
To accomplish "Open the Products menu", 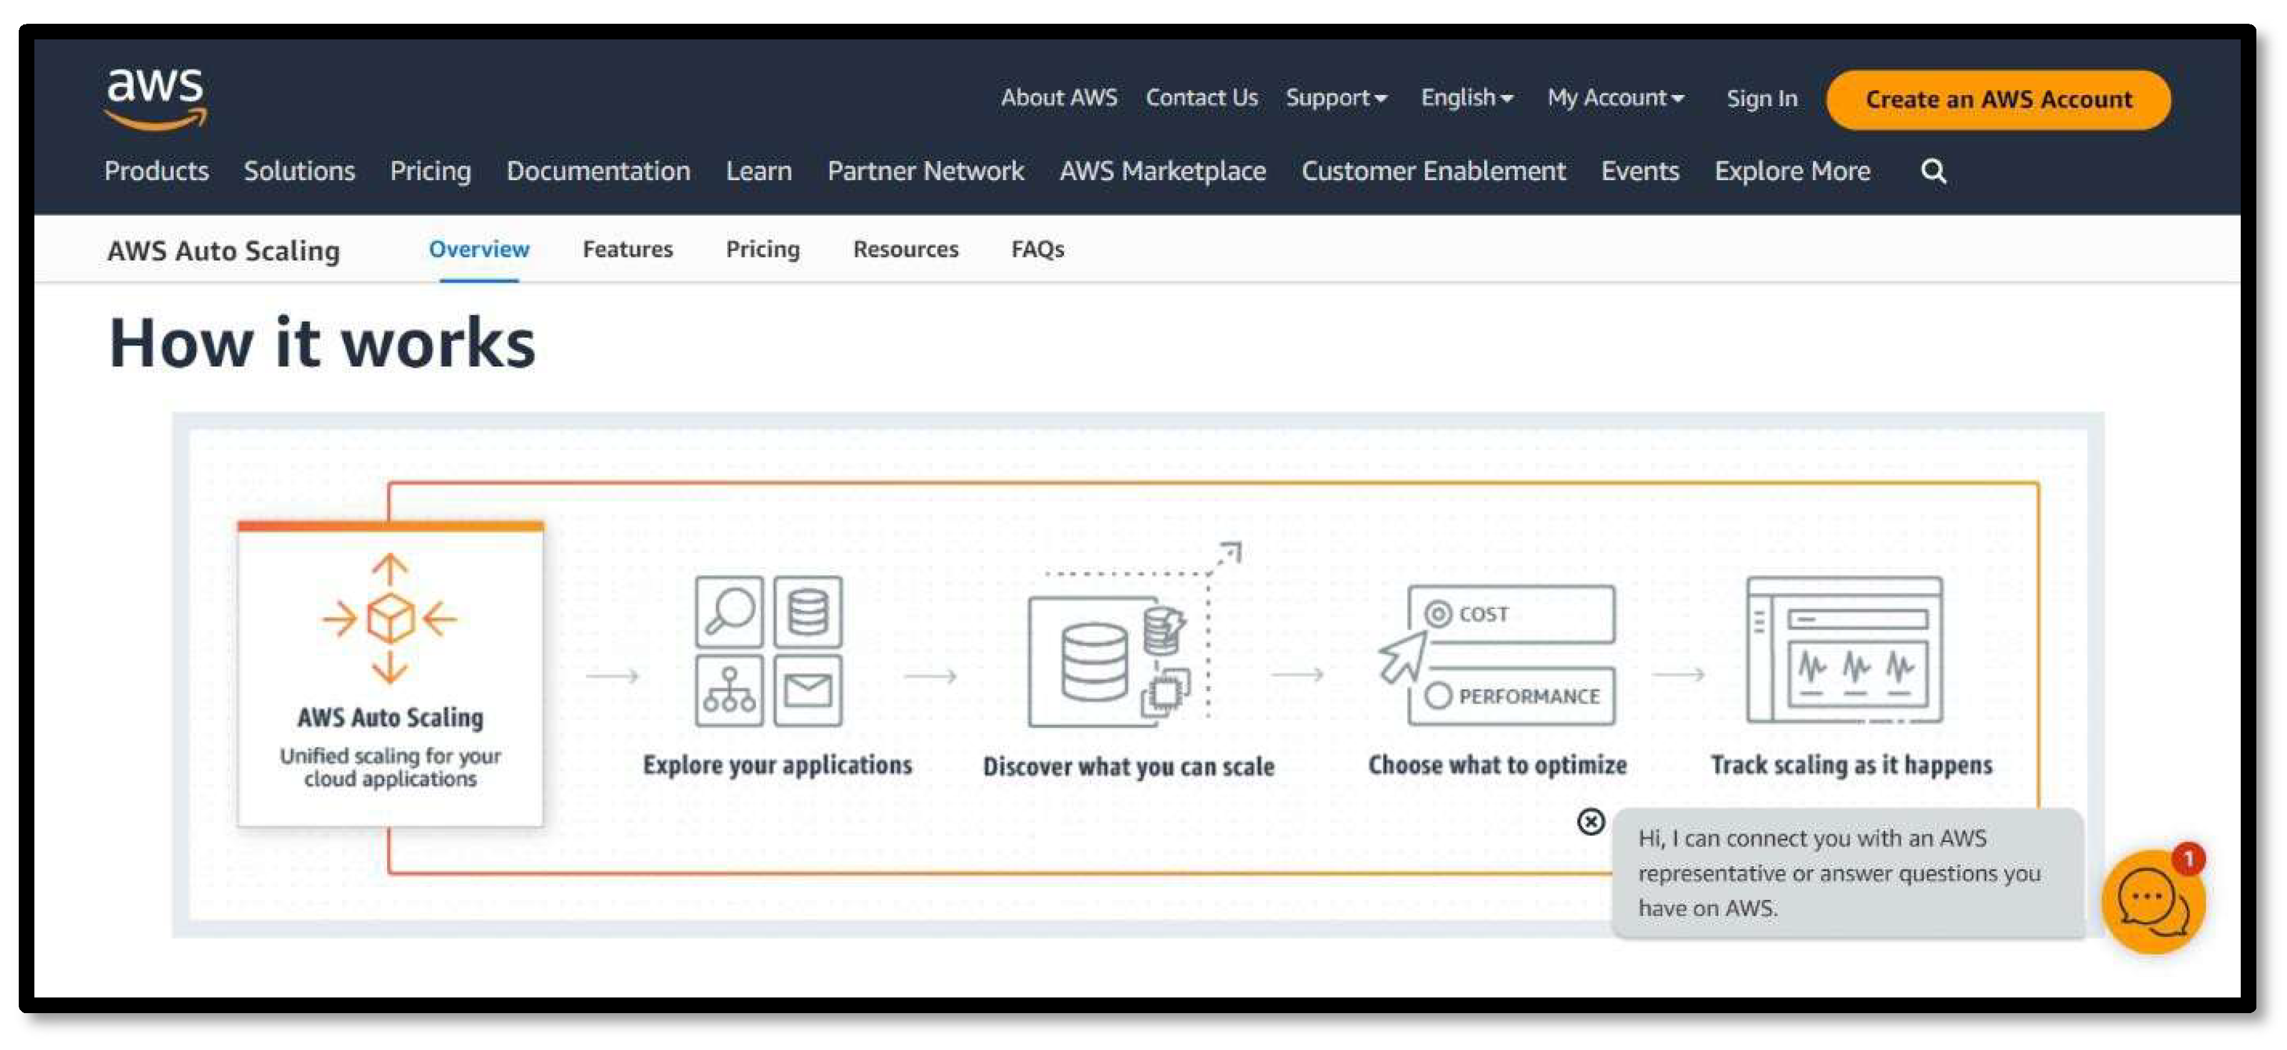I will pos(156,171).
